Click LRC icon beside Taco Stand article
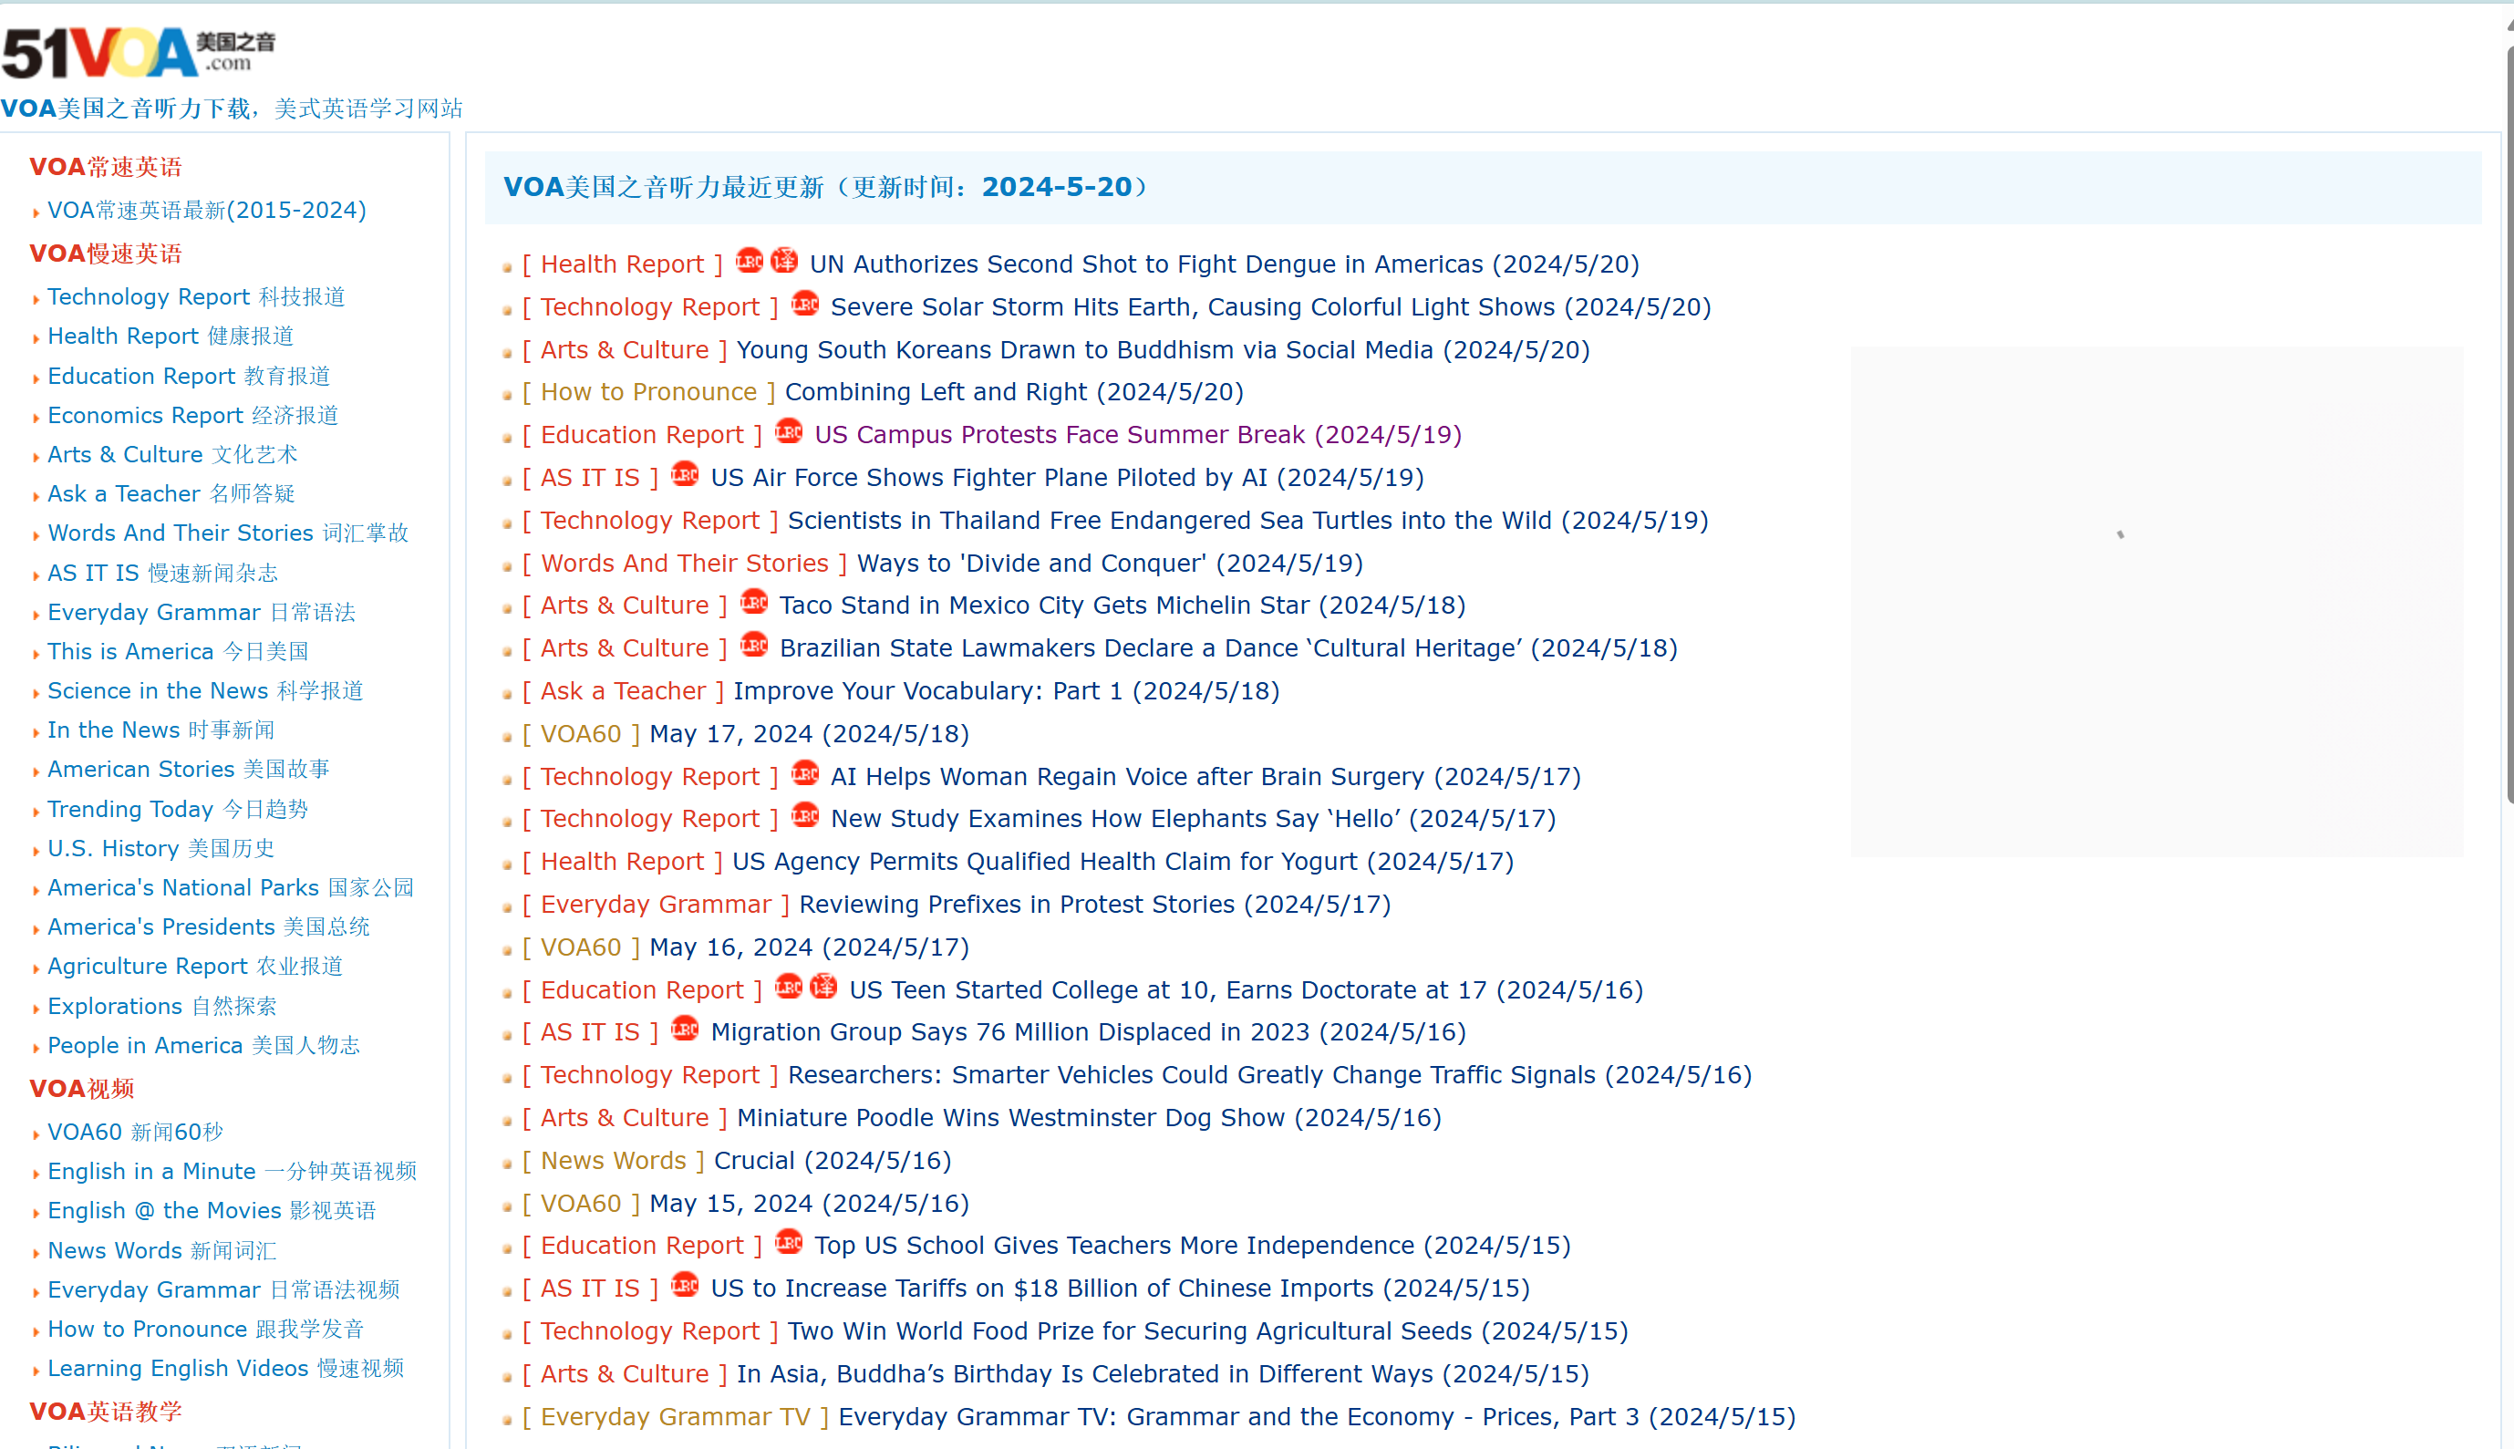 (x=754, y=602)
